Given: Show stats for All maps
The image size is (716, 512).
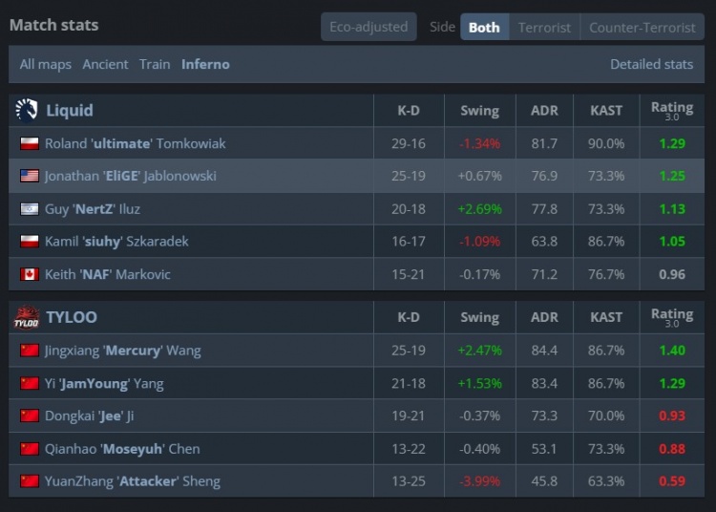Looking at the screenshot, I should (44, 64).
